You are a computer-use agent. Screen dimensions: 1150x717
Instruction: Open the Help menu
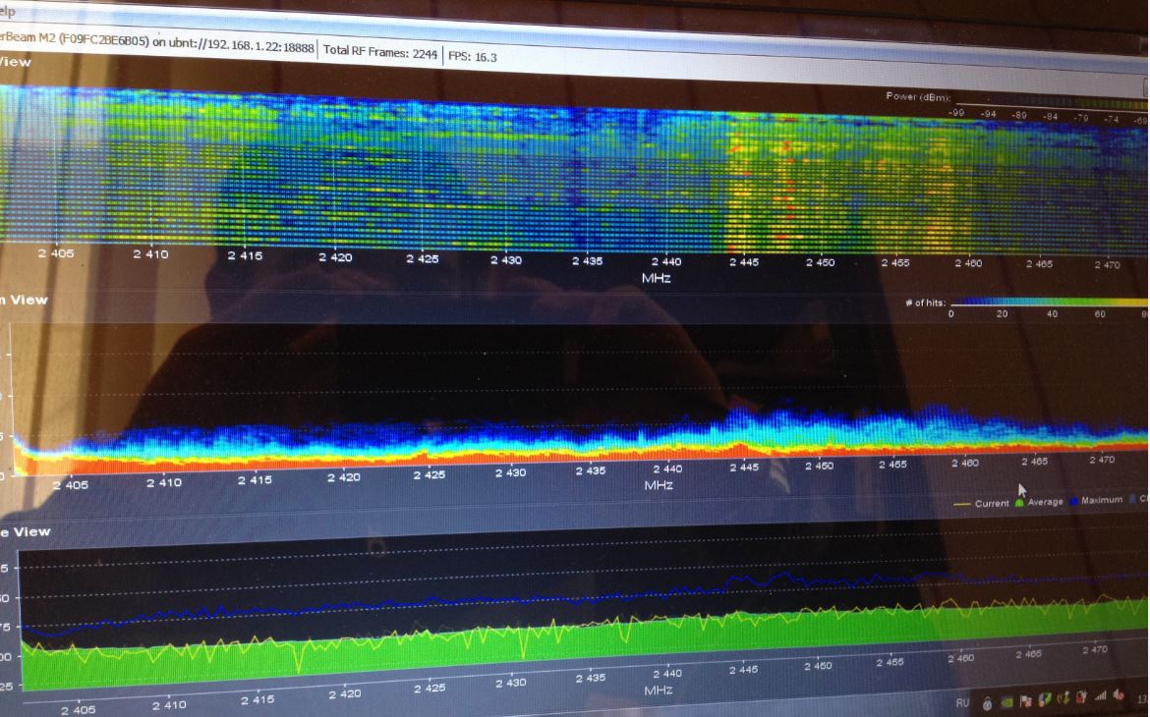(x=8, y=10)
